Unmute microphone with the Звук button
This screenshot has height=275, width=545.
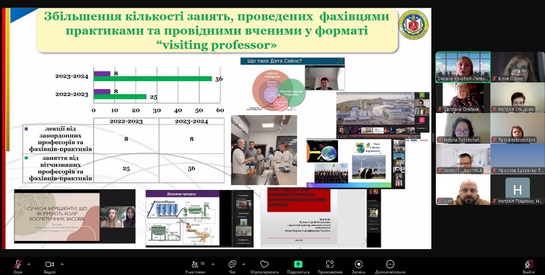18,266
